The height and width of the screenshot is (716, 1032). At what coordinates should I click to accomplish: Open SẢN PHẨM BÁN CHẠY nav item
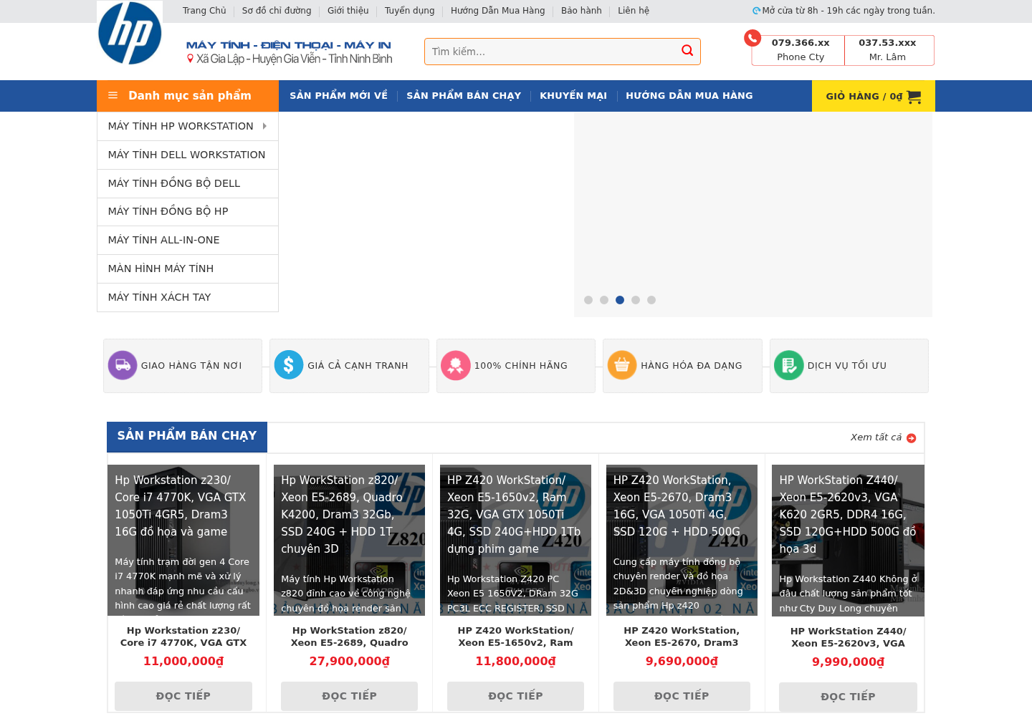click(x=464, y=95)
